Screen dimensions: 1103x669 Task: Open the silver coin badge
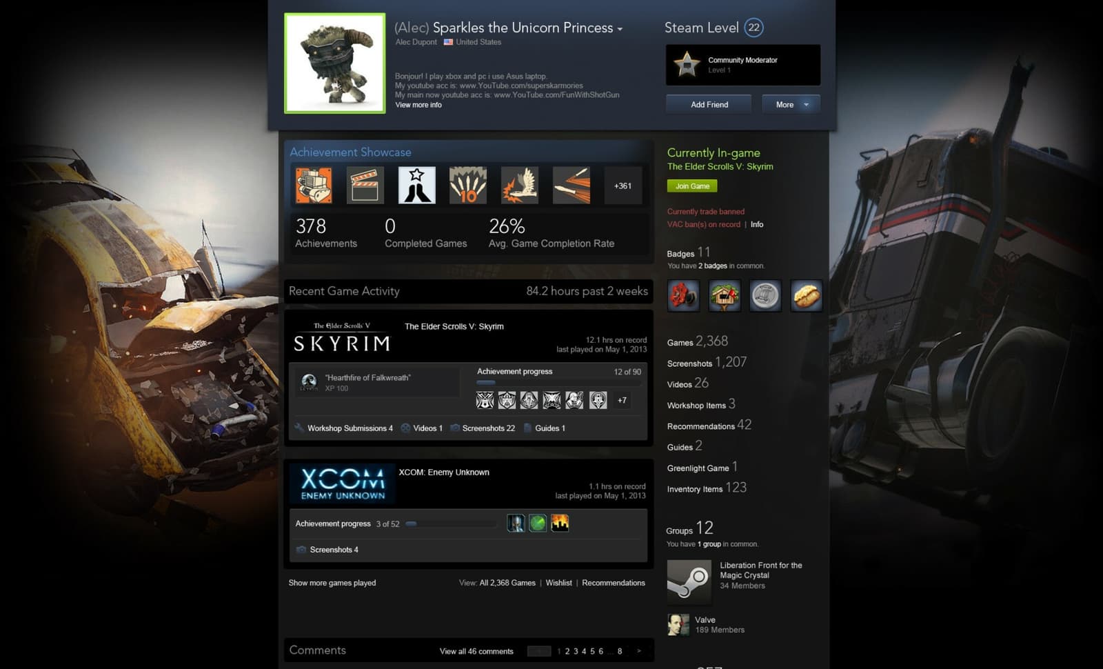click(765, 296)
